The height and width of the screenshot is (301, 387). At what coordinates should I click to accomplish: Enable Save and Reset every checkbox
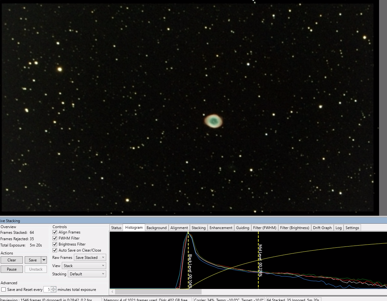click(3, 290)
